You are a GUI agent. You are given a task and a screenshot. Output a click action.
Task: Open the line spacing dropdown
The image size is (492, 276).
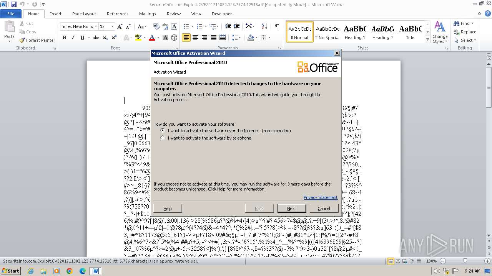pos(236,38)
